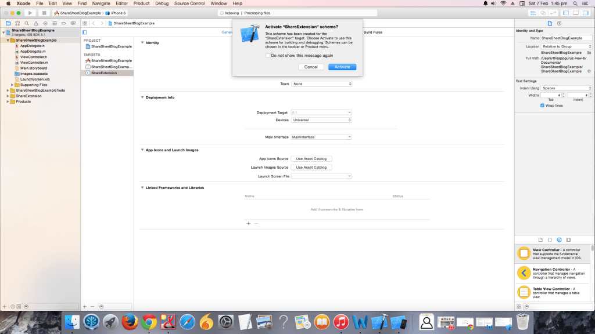Open the related items grid menu
Image resolution: width=595 pixels, height=334 pixels.
[85, 23]
